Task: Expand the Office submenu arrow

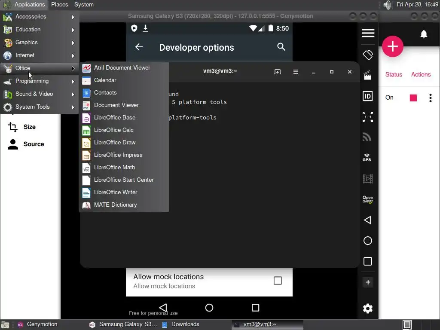Action: tap(73, 68)
